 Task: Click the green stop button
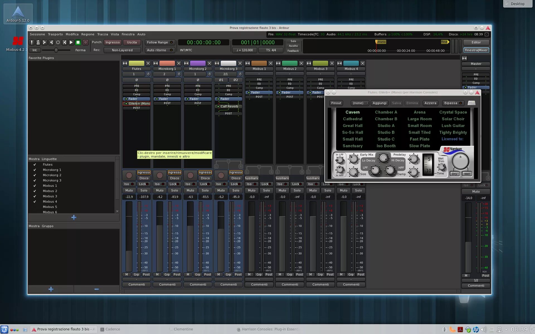(78, 42)
